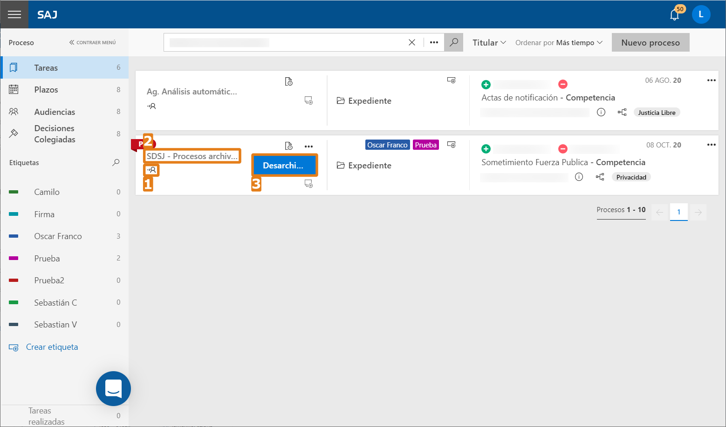Screen dimensions: 726x427
Task: Expand the Titular dropdown
Action: 489,42
